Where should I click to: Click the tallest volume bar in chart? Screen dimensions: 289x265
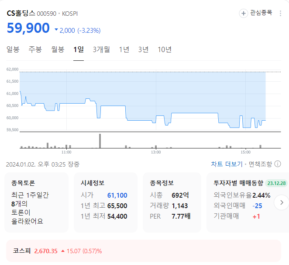tap(100, 141)
